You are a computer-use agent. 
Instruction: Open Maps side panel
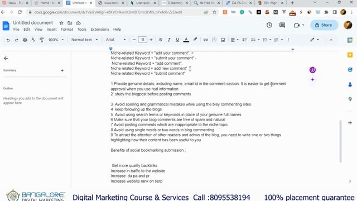pyautogui.click(x=350, y=99)
